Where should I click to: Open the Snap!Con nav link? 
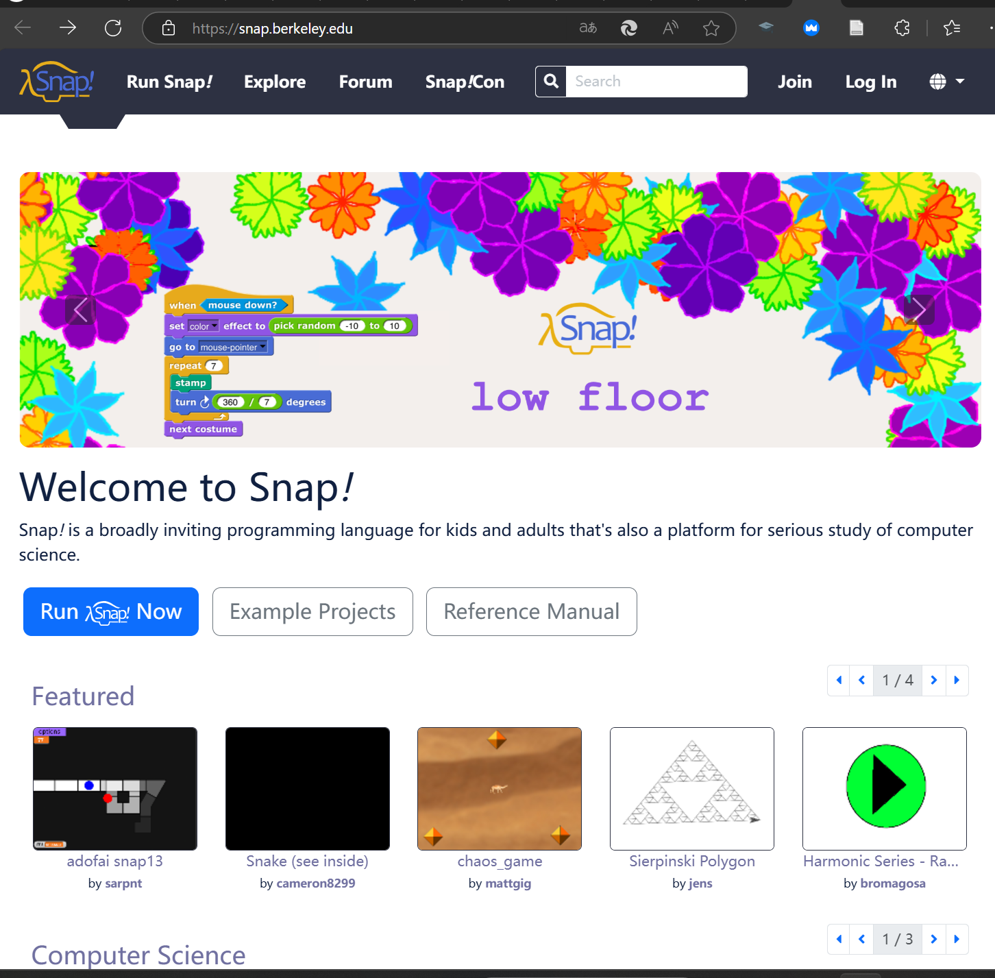(x=465, y=82)
